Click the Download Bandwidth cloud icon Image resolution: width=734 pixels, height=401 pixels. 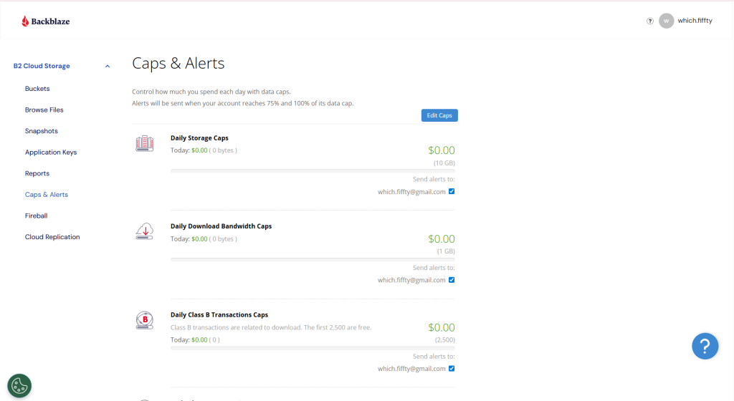(x=145, y=231)
